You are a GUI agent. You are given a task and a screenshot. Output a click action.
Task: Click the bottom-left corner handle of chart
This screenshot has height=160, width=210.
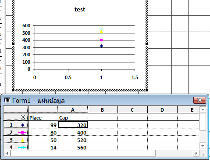(13, 90)
